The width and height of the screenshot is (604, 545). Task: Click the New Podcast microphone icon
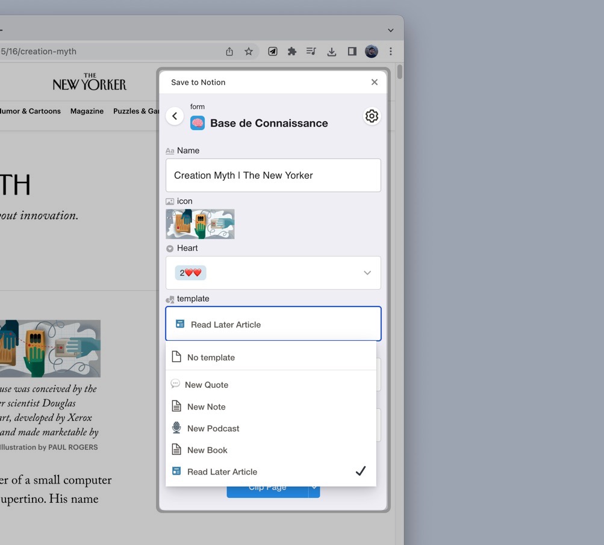176,428
